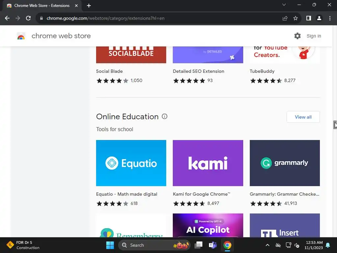Click the chrome web store title
337x253 pixels.
pos(61,36)
